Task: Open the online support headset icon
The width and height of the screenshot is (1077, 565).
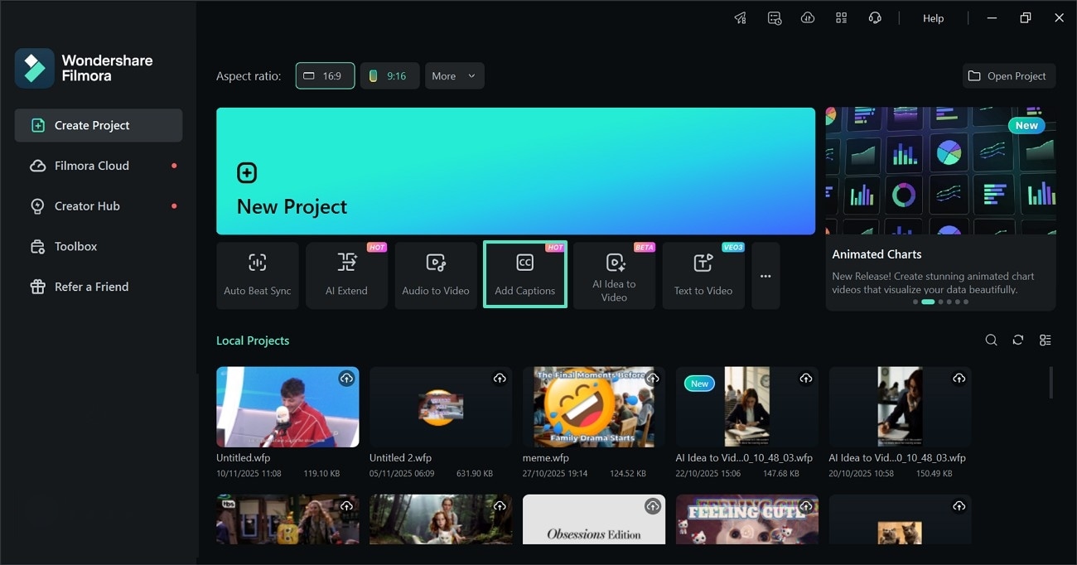Action: [875, 17]
